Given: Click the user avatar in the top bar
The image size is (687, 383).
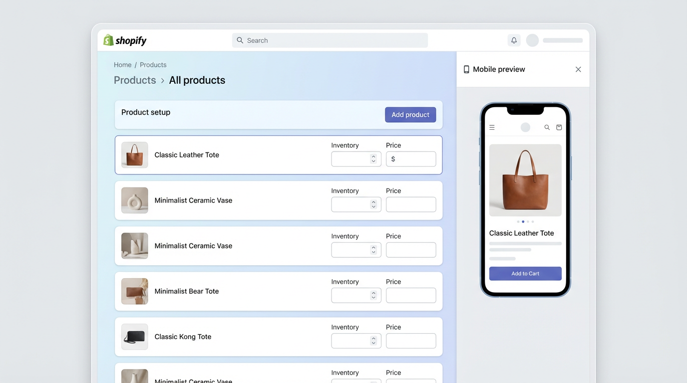Looking at the screenshot, I should [532, 40].
